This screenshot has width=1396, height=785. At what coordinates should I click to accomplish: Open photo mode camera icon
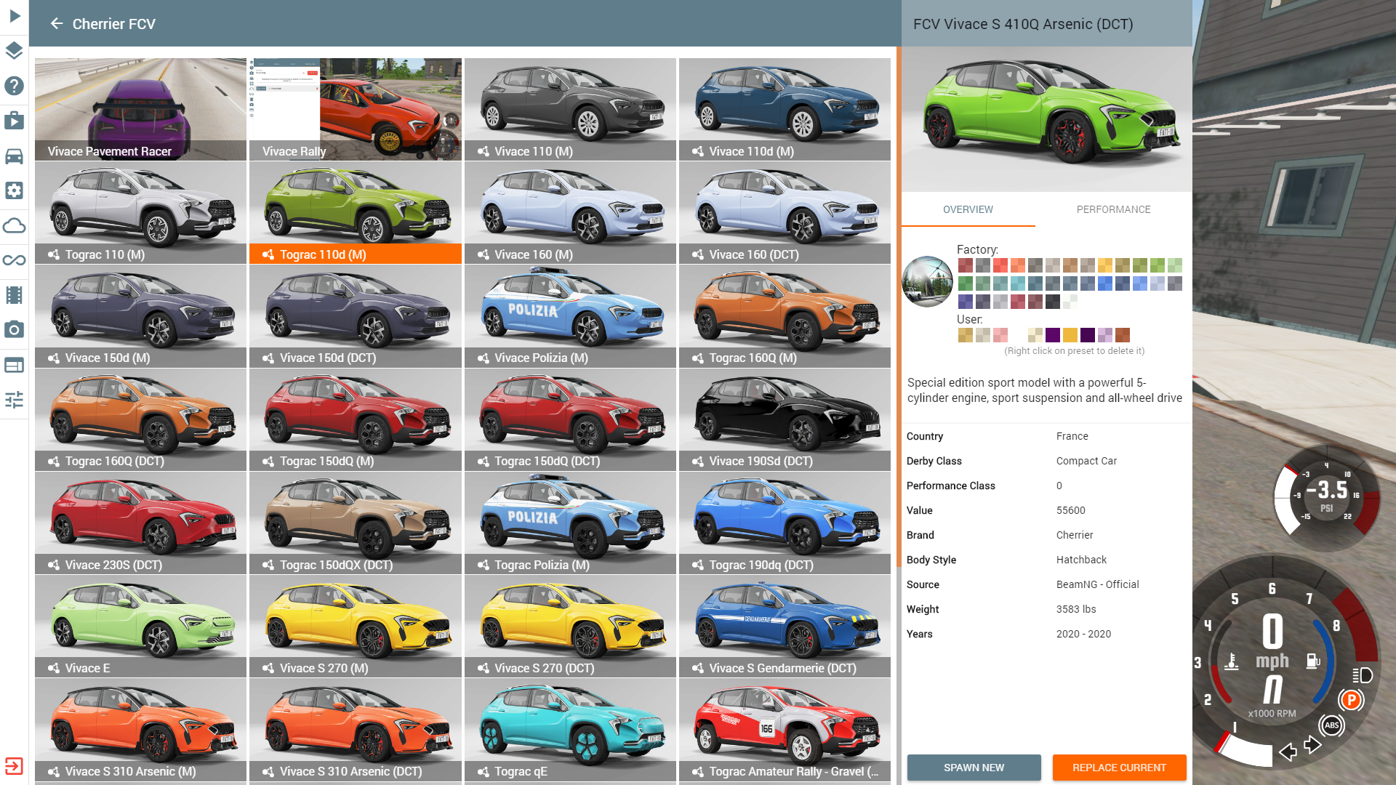[x=15, y=330]
